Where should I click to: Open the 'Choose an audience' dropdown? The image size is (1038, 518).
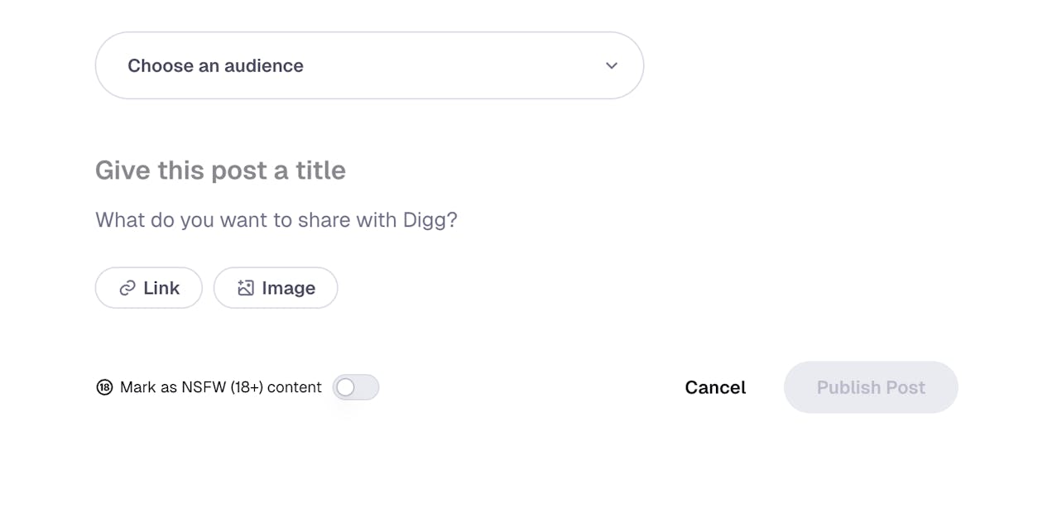369,65
